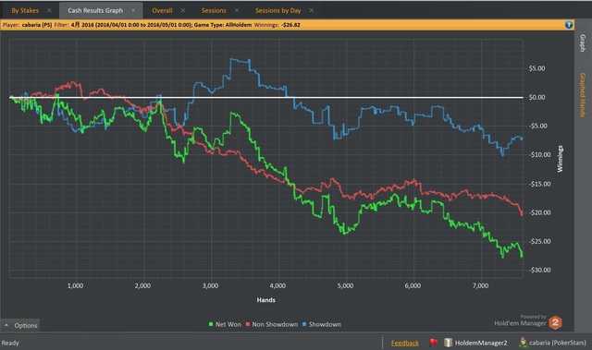
Task: Select the vertical Graphed Hands side tab
Action: [583, 94]
